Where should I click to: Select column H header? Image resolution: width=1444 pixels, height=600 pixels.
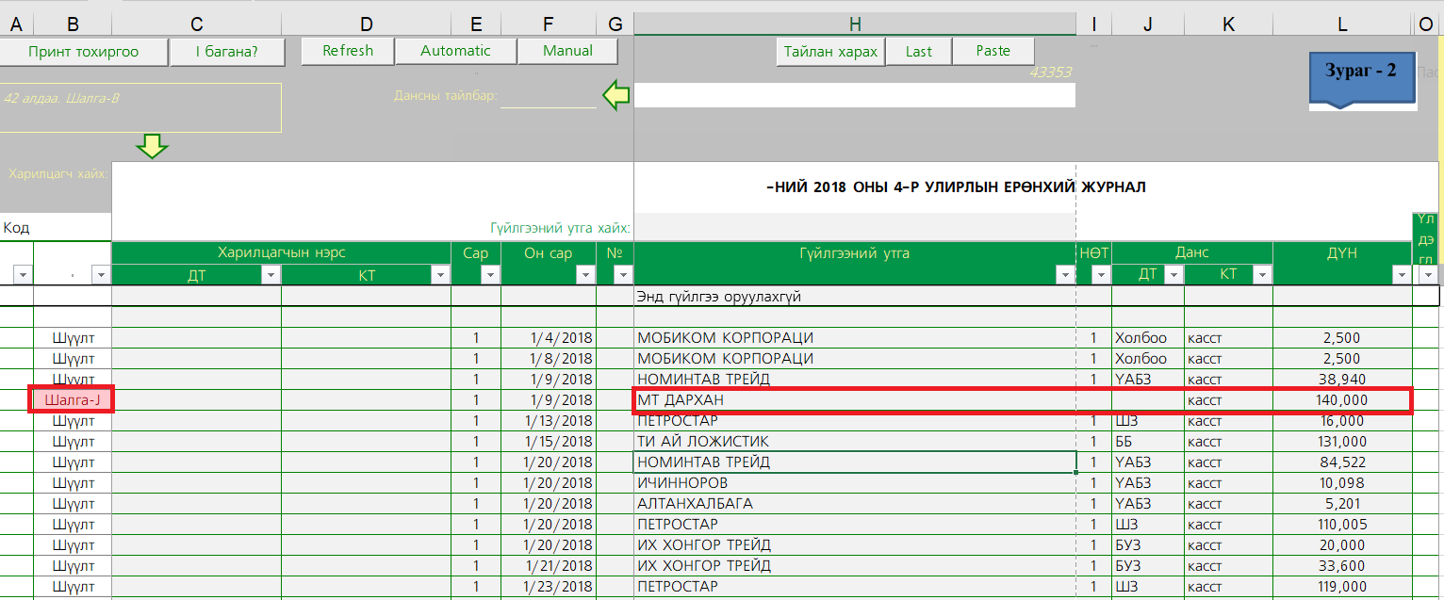(854, 24)
